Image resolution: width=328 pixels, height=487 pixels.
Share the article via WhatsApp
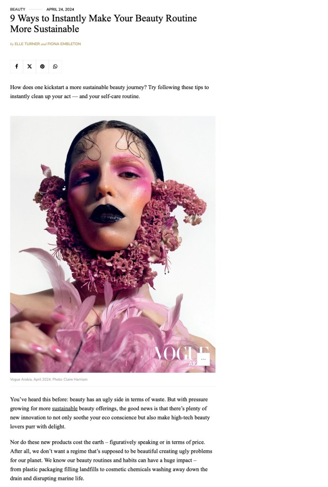[55, 67]
